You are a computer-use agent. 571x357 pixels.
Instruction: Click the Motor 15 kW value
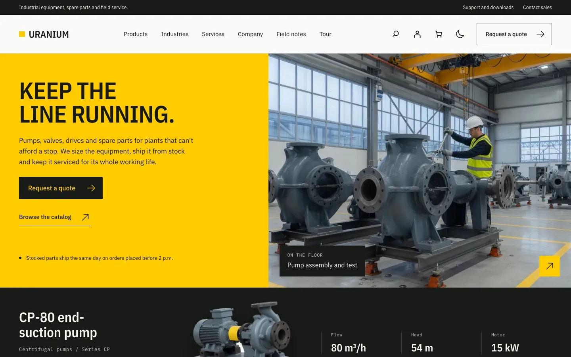[x=505, y=348]
